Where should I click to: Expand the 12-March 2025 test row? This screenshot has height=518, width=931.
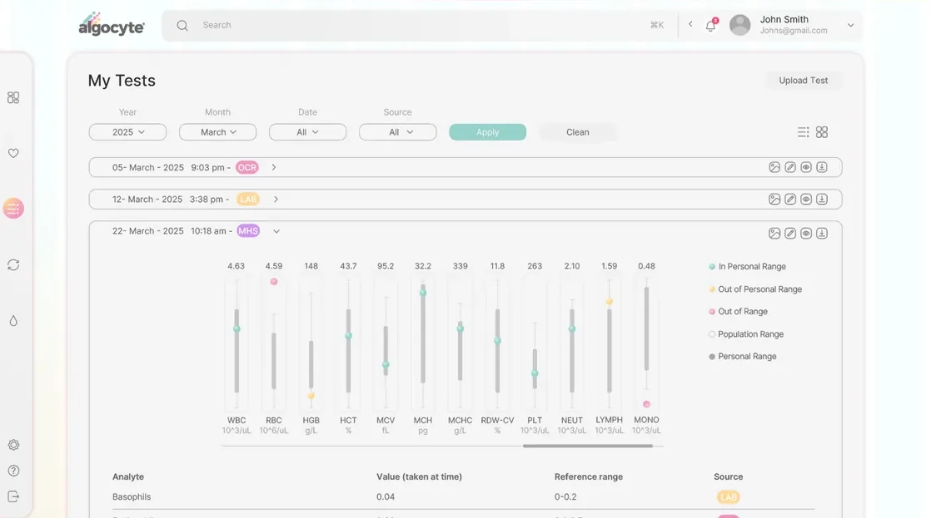click(276, 200)
